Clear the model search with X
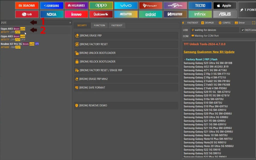 pyautogui.click(x=70, y=23)
